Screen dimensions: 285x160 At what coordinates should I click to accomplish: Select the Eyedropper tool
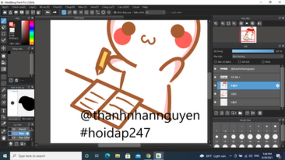pos(3,124)
